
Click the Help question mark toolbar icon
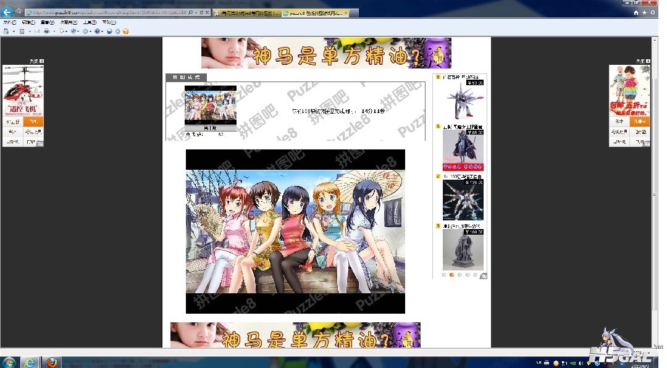coord(98,31)
